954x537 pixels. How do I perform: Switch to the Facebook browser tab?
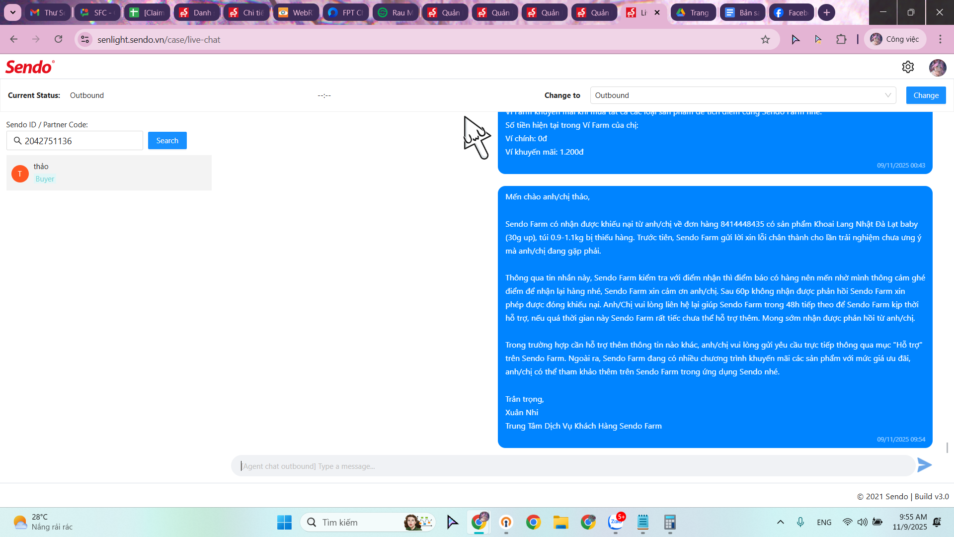click(x=791, y=12)
